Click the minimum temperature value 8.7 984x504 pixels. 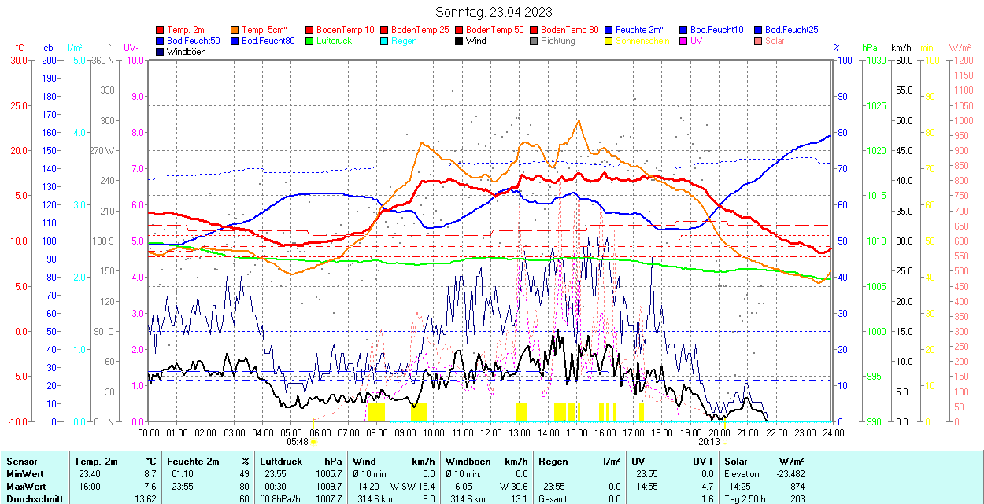pos(151,474)
